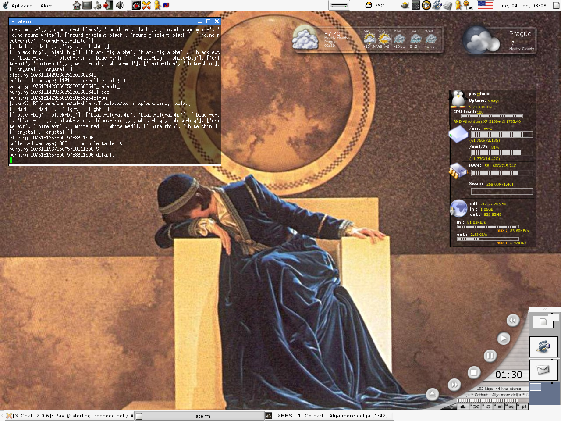Switch keyboard layout via the US flag

(x=485, y=5)
